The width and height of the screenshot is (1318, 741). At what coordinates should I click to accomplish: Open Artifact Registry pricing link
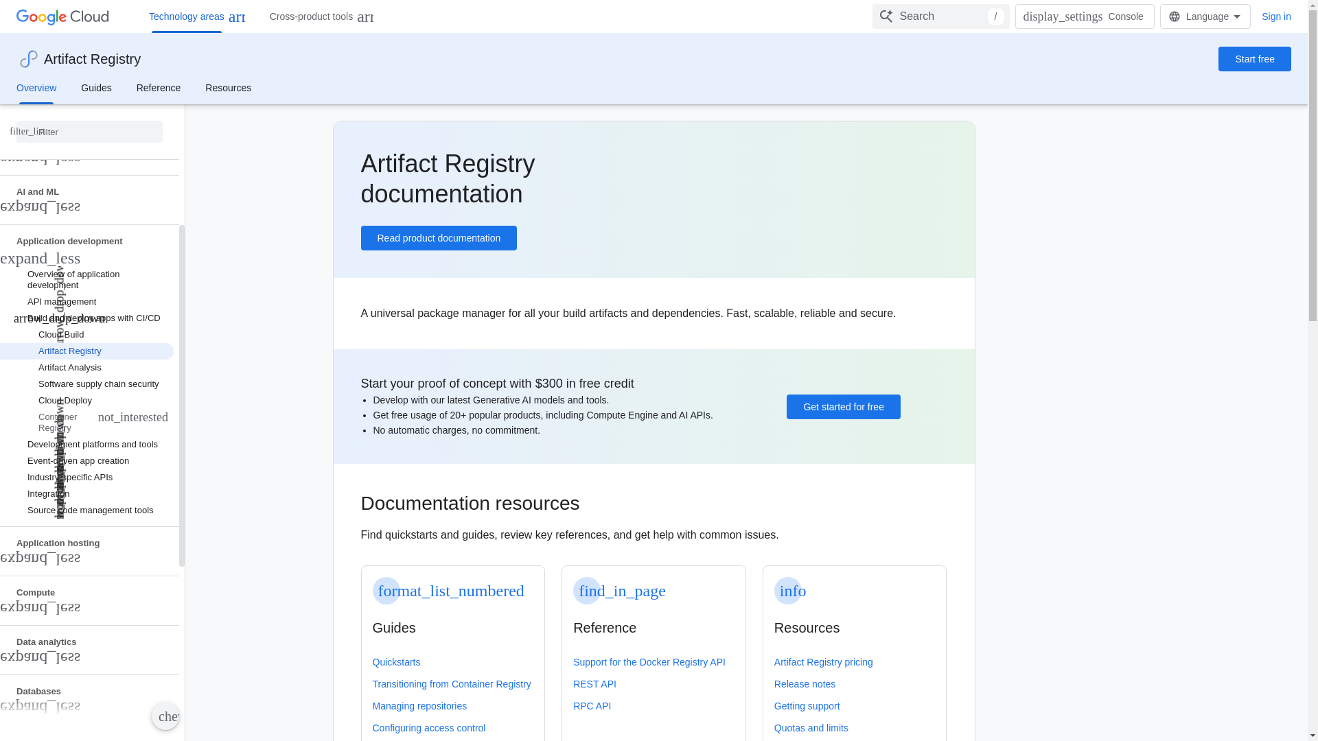tap(824, 662)
